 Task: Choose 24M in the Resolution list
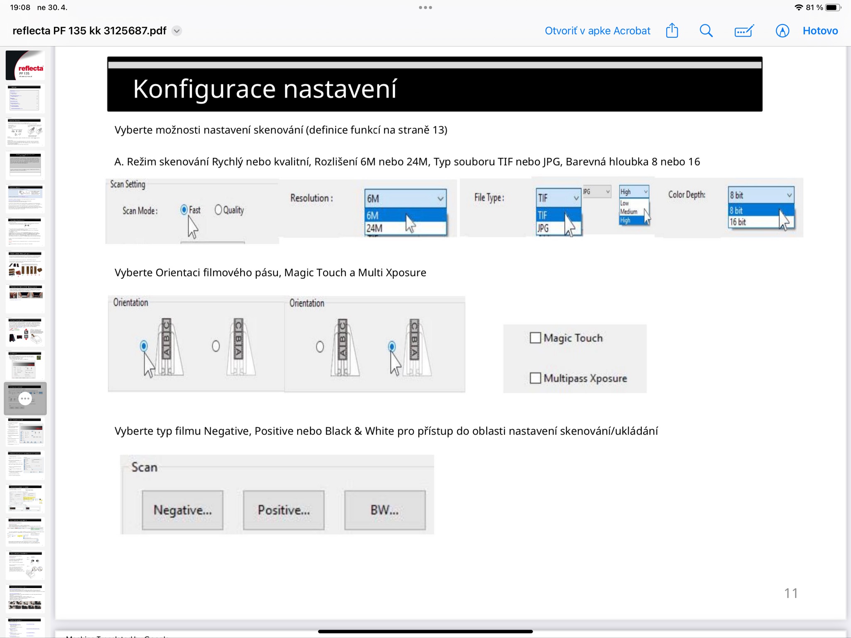405,228
